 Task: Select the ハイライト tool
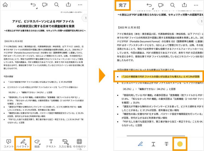[x=23, y=143]
